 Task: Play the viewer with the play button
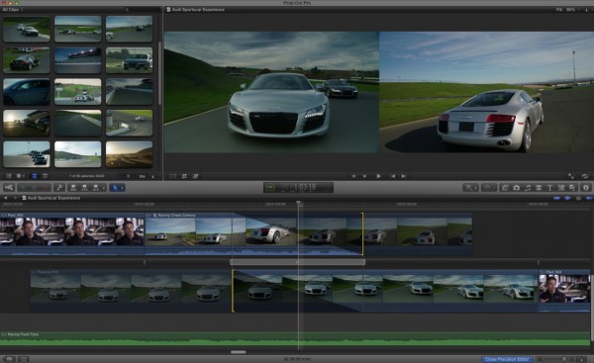point(378,176)
